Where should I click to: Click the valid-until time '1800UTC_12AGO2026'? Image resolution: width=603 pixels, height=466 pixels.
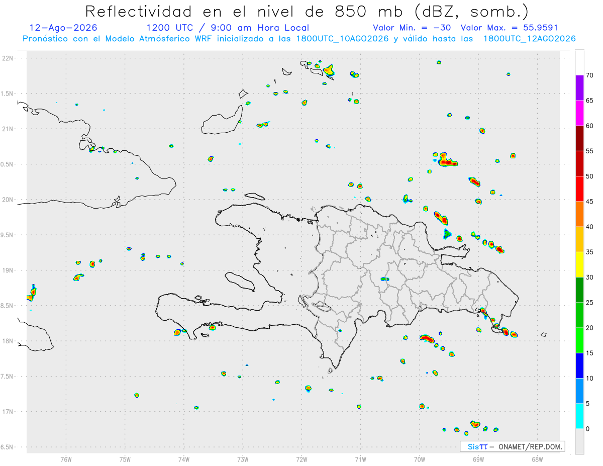pyautogui.click(x=529, y=39)
